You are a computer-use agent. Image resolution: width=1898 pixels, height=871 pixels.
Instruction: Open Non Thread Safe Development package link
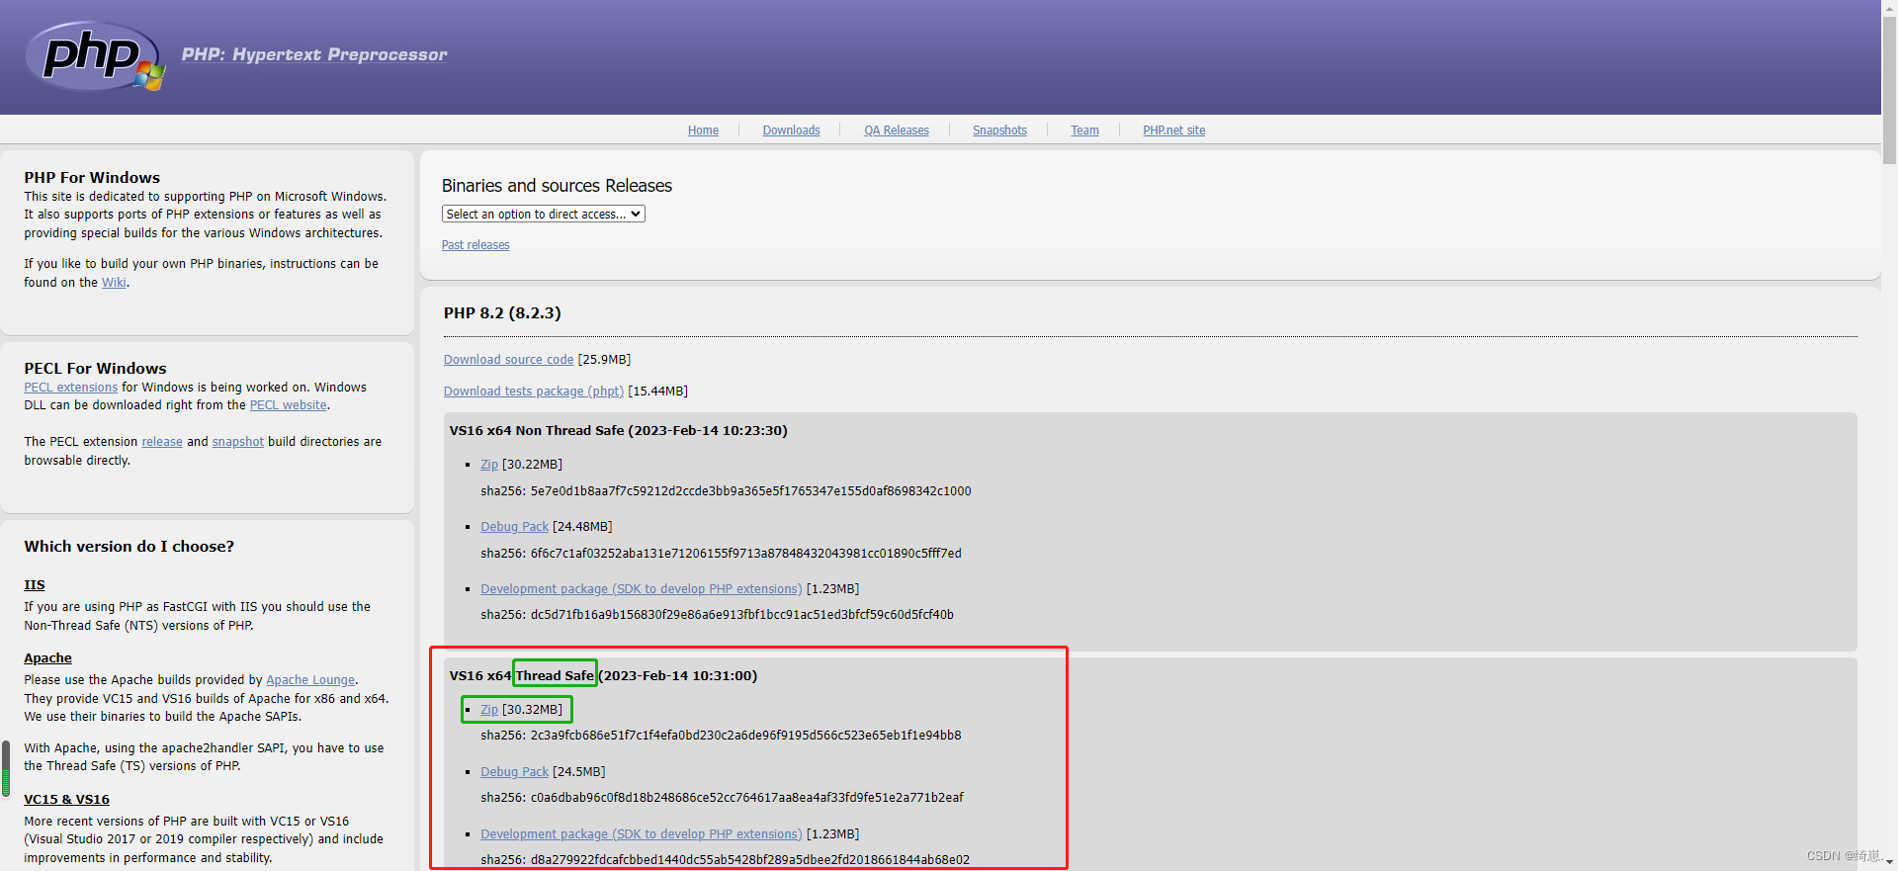641,589
